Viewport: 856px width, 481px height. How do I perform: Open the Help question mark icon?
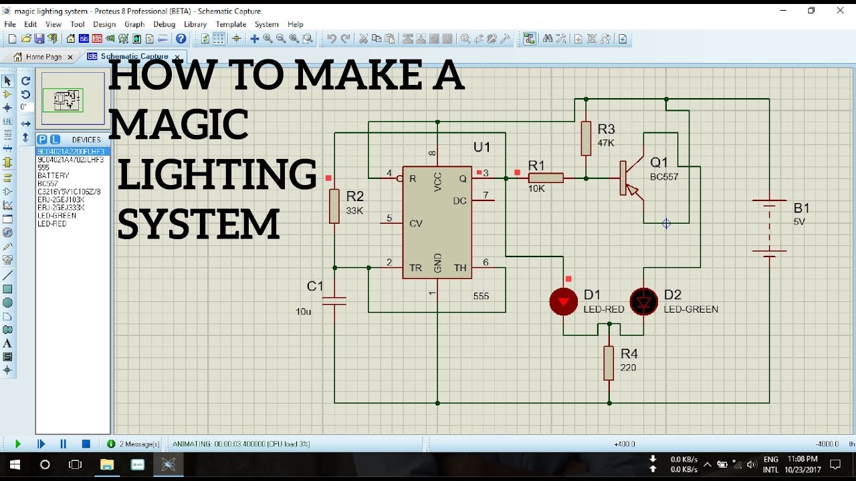click(x=181, y=39)
